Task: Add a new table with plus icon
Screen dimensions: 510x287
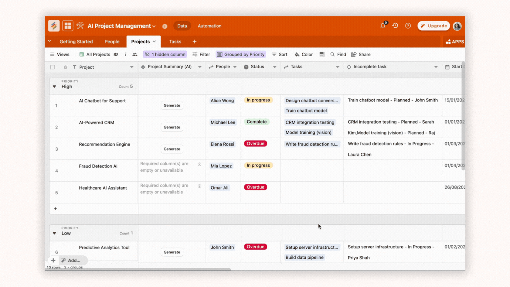Action: [x=194, y=42]
